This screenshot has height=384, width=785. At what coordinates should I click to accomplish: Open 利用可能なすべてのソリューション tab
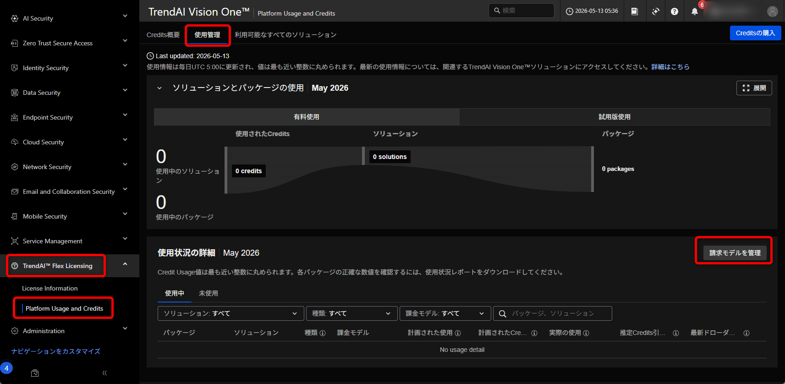click(285, 35)
